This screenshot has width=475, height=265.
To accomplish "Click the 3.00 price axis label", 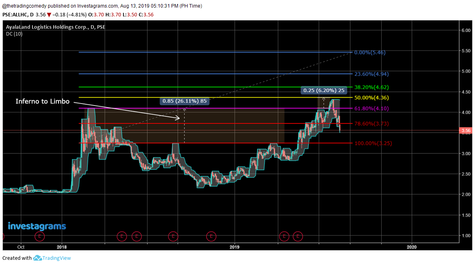I will click(x=466, y=153).
